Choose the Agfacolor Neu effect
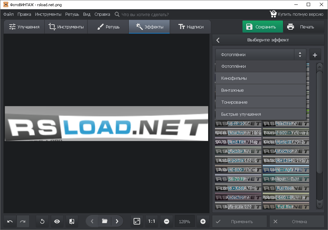Viewport: 328px width, 230px height. coord(238,151)
